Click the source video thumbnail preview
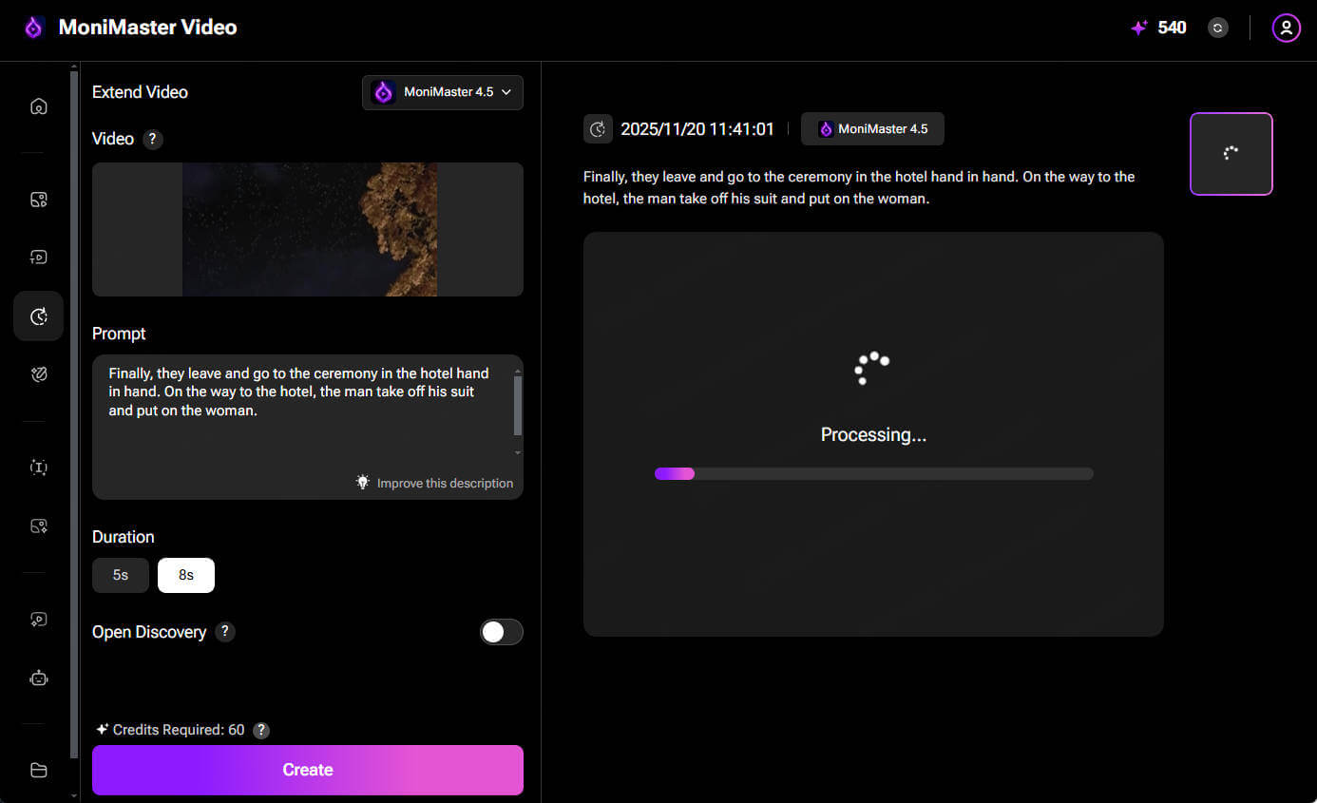This screenshot has height=803, width=1317. [307, 229]
